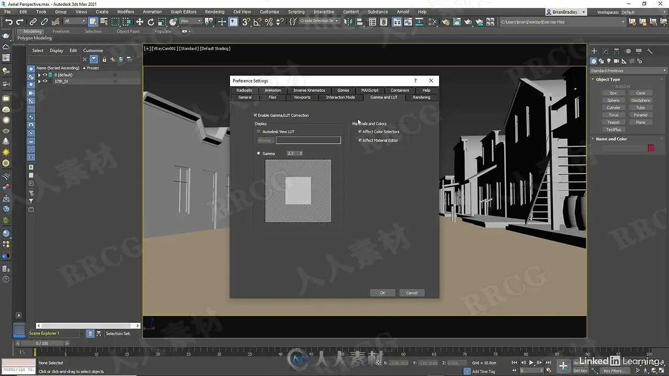Click the Select Object arrow tool
This screenshot has height=376, width=669.
point(93,21)
